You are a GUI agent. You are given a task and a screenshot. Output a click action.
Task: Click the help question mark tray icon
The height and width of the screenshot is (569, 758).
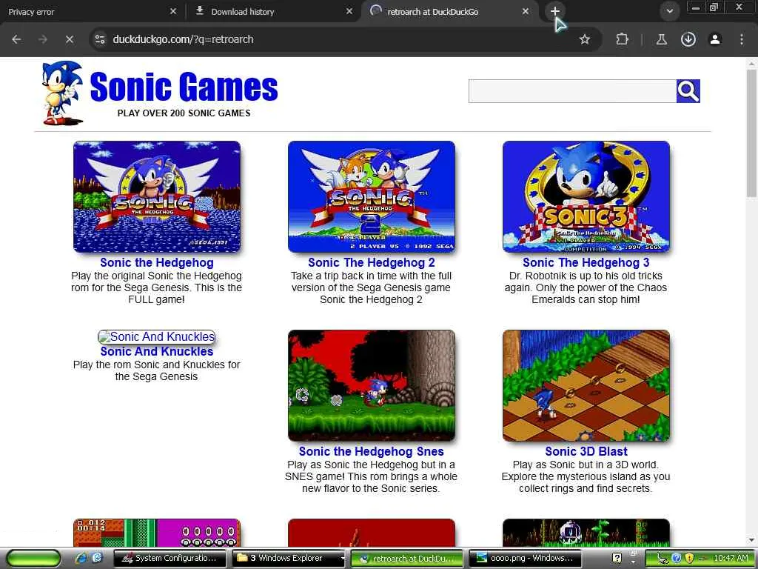click(617, 559)
